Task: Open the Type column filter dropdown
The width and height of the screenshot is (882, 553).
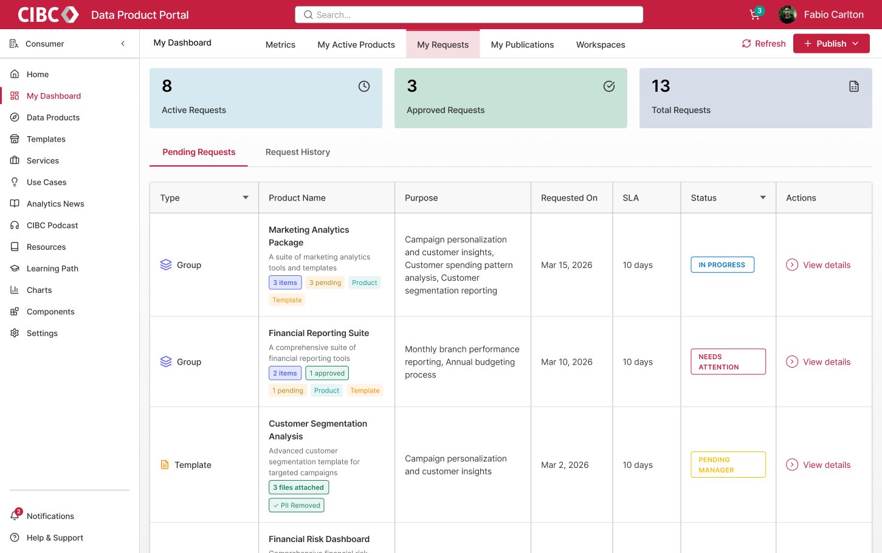Action: (246, 197)
